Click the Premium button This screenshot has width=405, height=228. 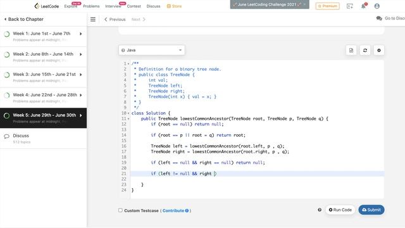[328, 6]
